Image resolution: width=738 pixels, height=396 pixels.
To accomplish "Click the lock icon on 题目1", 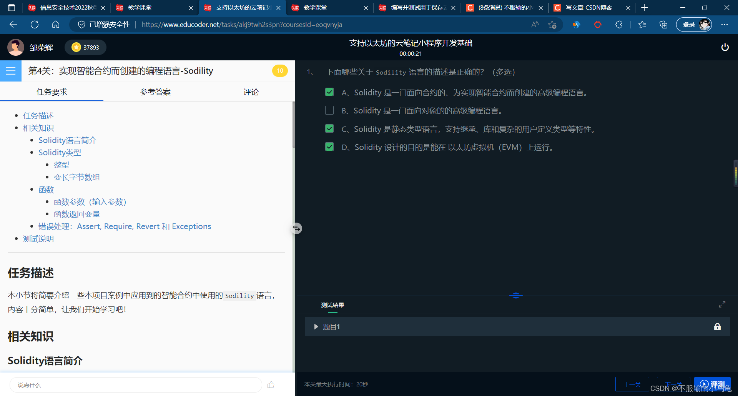I will point(717,327).
